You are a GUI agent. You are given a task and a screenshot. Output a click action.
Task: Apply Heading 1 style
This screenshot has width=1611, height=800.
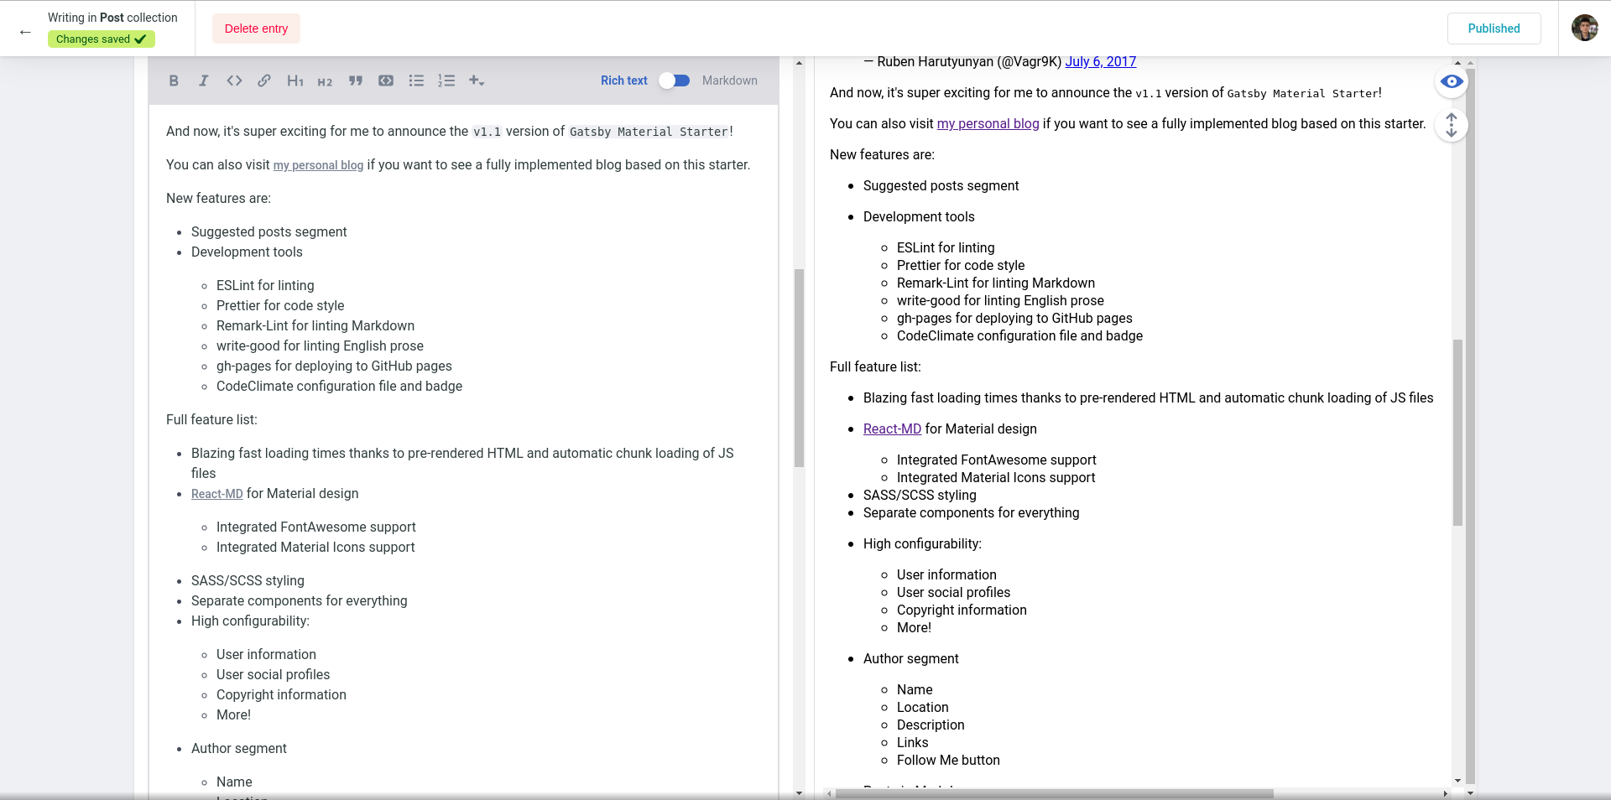(x=295, y=81)
